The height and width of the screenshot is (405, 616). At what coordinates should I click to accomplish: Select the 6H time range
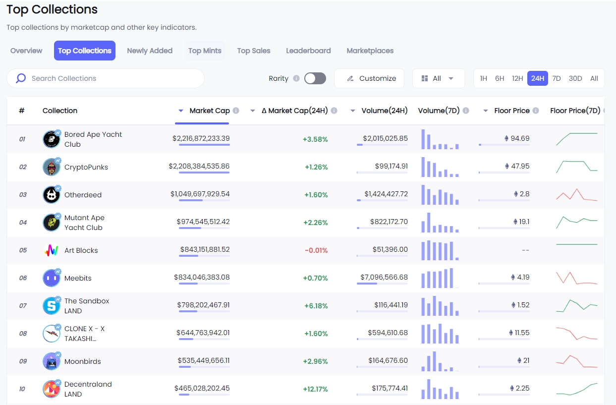point(500,78)
